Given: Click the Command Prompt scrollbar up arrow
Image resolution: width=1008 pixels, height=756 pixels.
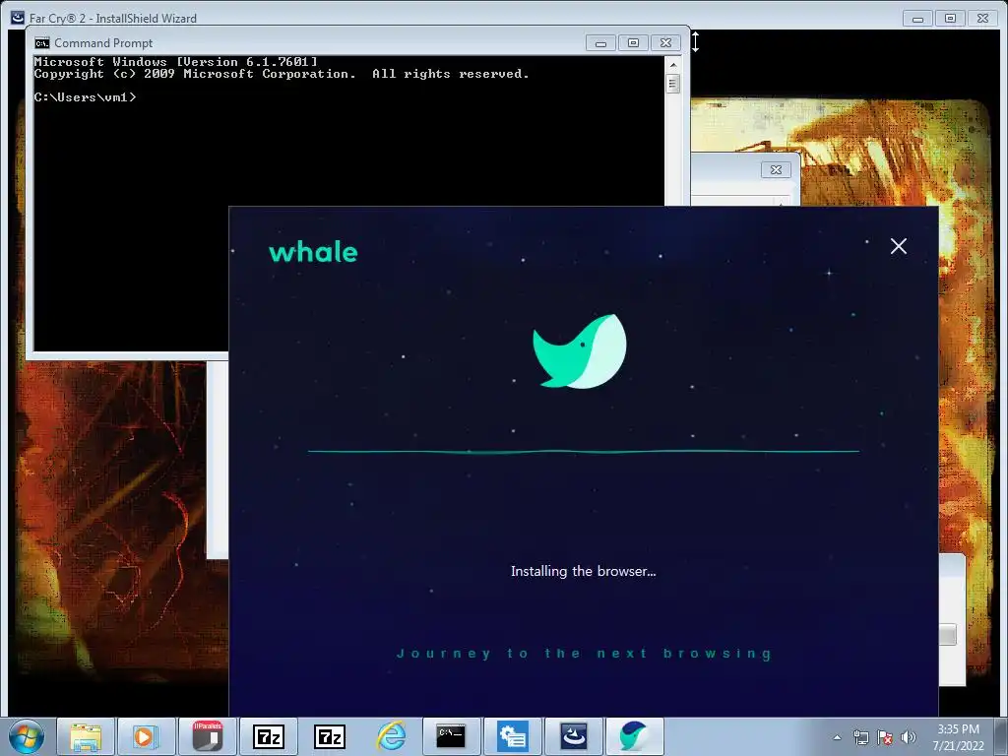Looking at the screenshot, I should tap(673, 65).
